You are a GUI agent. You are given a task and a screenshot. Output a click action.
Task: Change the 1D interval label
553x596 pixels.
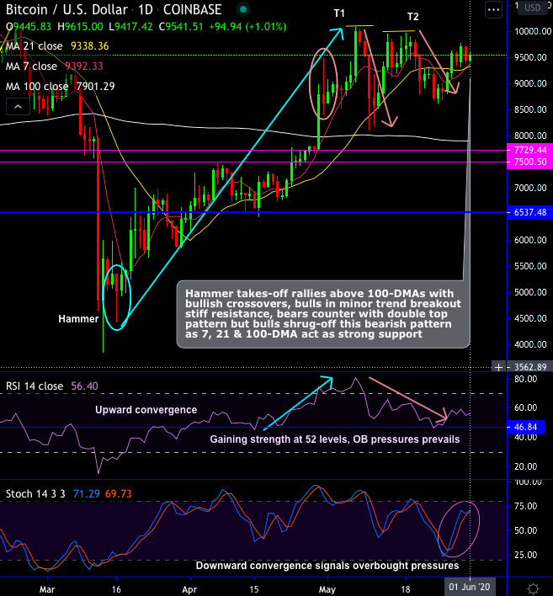click(x=146, y=9)
